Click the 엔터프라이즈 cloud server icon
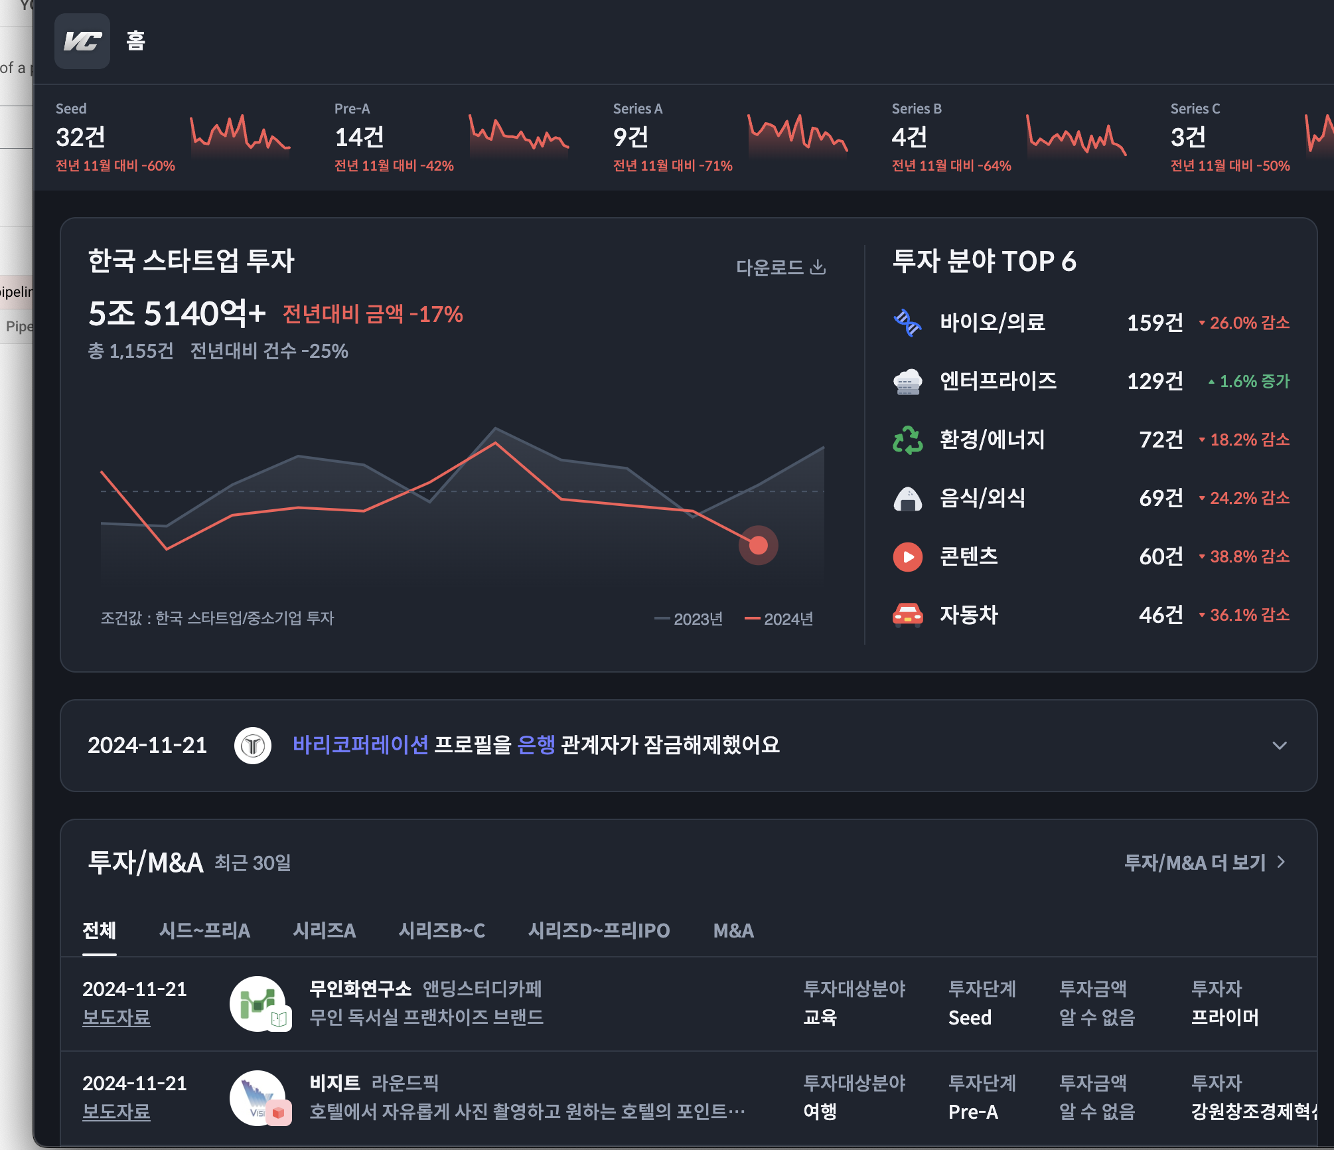This screenshot has width=1334, height=1150. click(x=907, y=382)
